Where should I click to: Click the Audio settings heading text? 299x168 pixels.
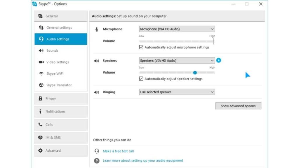click(x=129, y=16)
